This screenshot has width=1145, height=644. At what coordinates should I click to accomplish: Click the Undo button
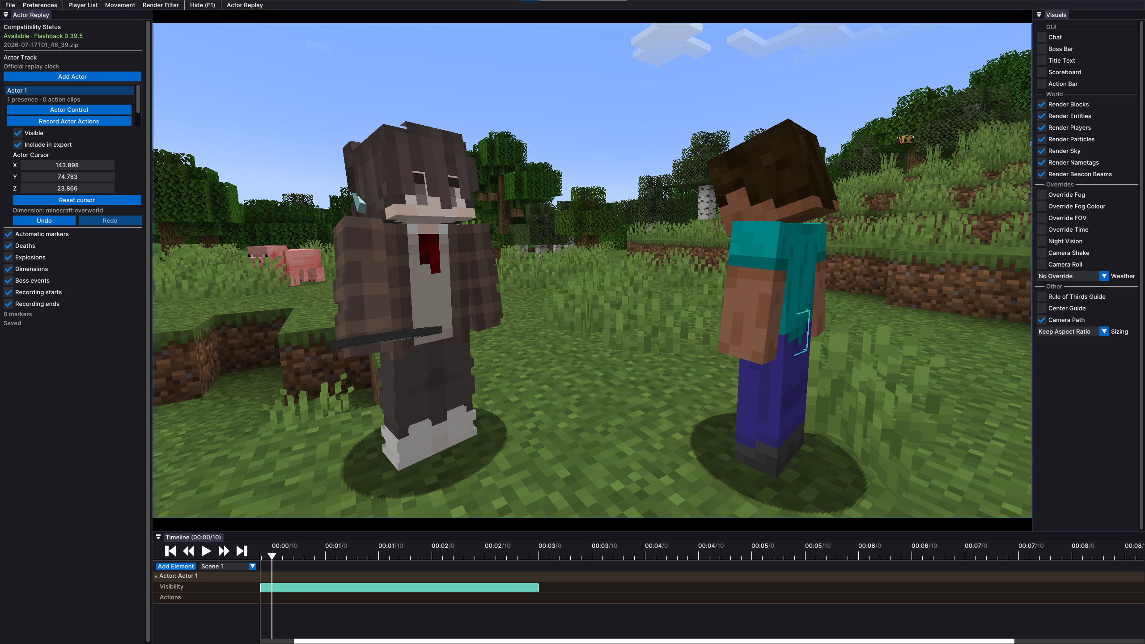44,220
